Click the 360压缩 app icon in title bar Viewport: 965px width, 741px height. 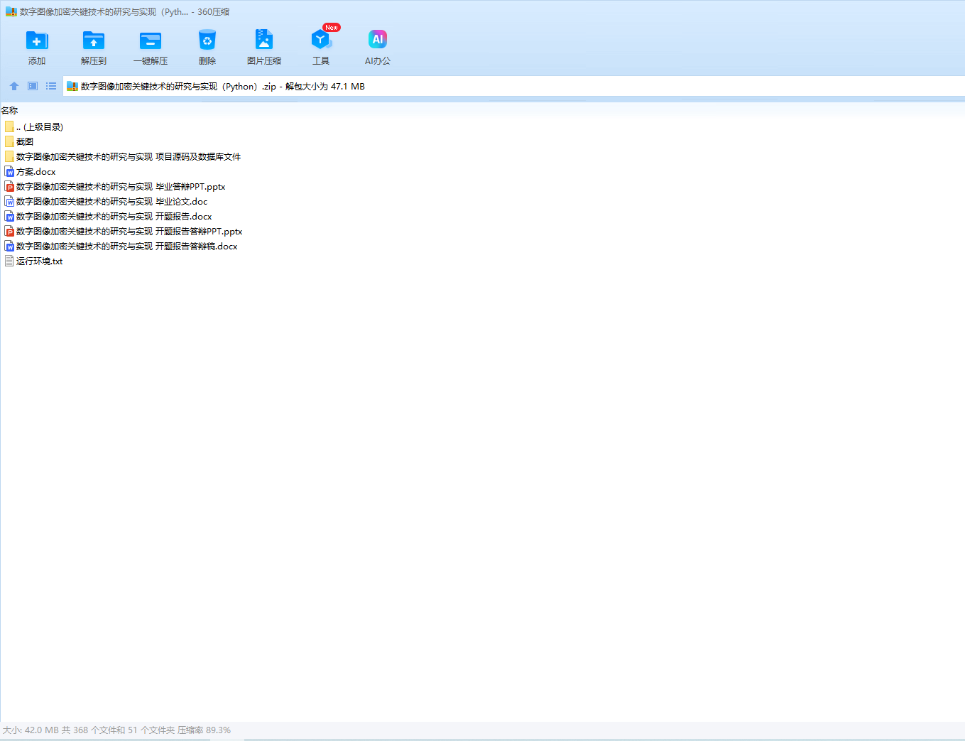tap(11, 11)
